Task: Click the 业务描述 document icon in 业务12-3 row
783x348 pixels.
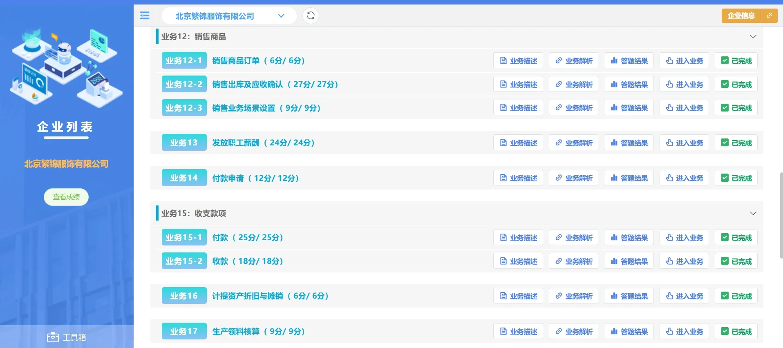Action: pos(503,108)
